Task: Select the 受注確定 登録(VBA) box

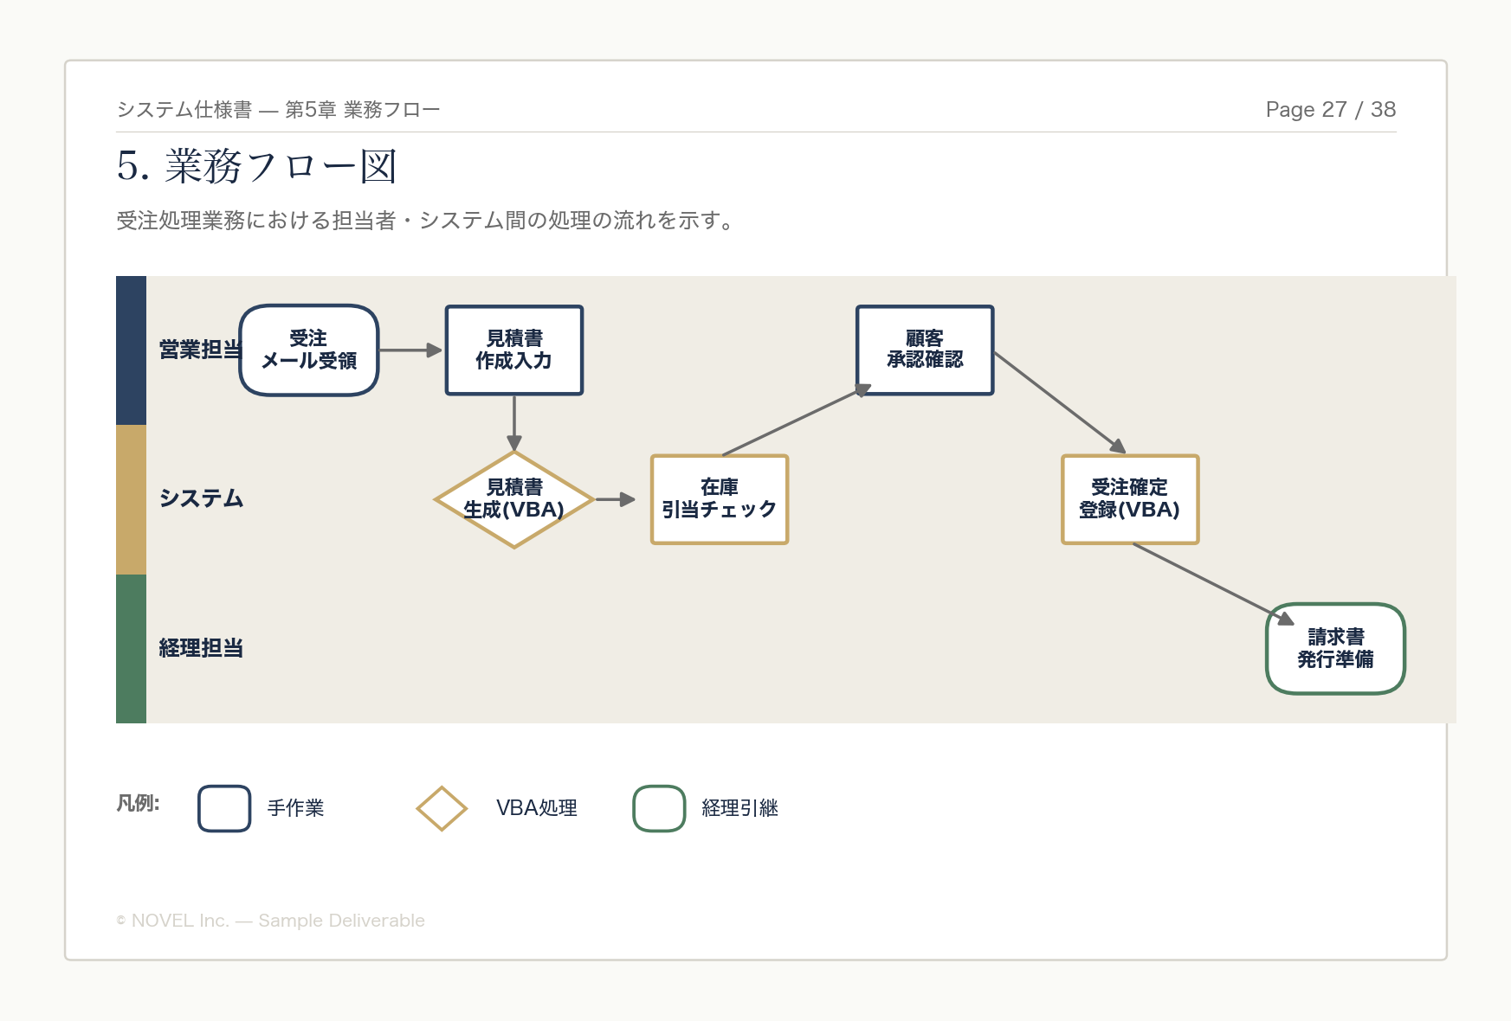Action: pyautogui.click(x=1130, y=499)
